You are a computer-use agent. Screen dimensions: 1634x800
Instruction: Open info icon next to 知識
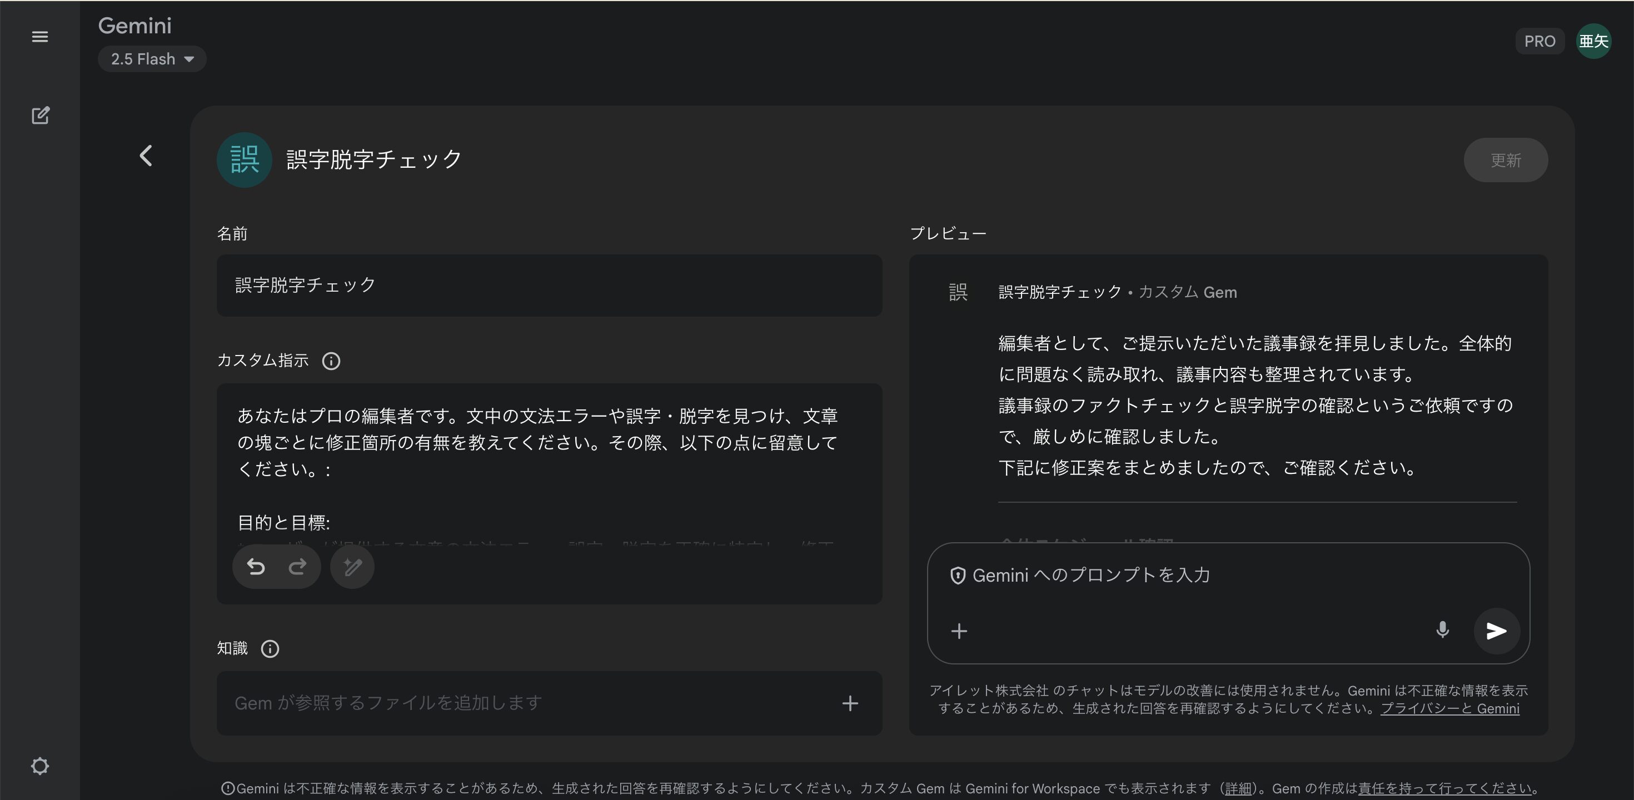pyautogui.click(x=270, y=648)
